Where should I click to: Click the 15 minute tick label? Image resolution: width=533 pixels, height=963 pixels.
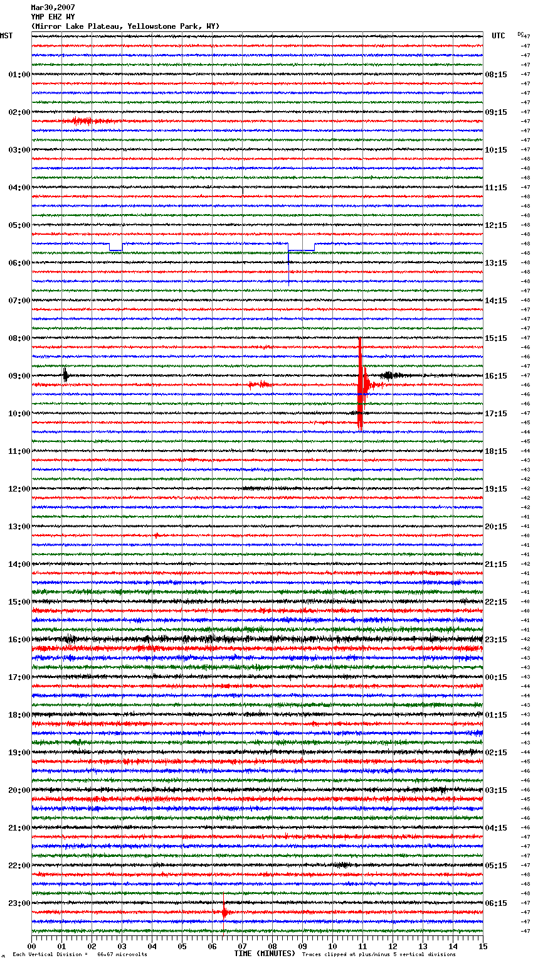[483, 946]
